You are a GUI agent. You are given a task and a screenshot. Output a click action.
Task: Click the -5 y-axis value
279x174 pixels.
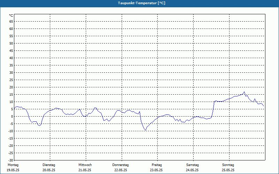pyautogui.click(x=12, y=124)
